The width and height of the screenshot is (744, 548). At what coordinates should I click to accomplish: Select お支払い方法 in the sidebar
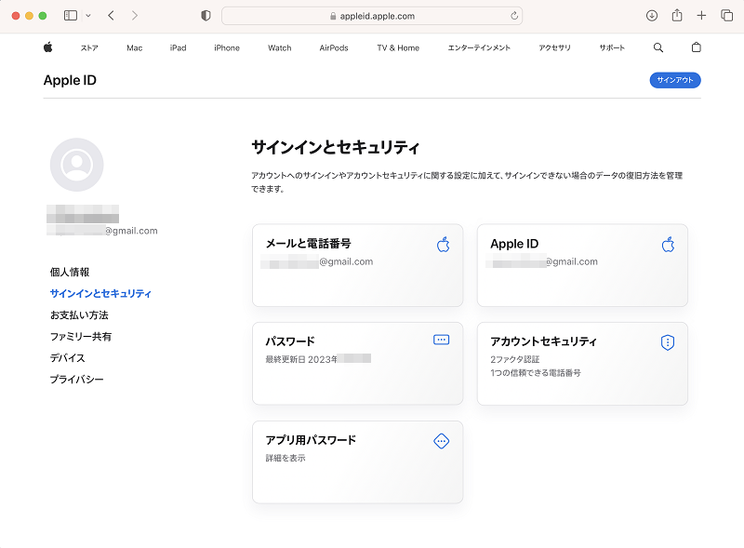pyautogui.click(x=79, y=314)
